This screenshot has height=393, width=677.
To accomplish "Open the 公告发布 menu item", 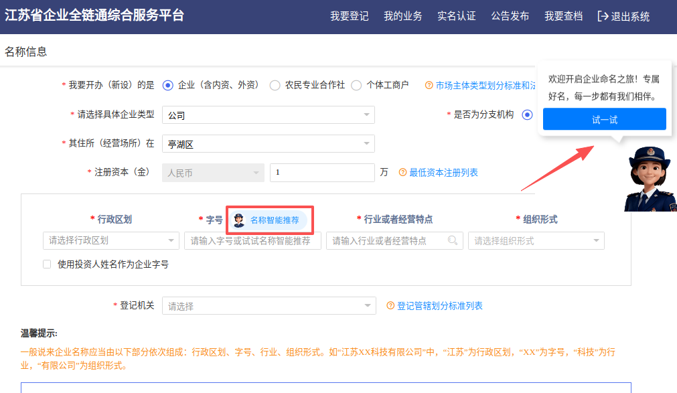I will pyautogui.click(x=510, y=17).
